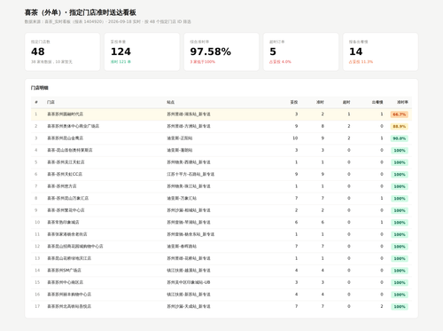Click the data source subtitle under title

(108, 21)
